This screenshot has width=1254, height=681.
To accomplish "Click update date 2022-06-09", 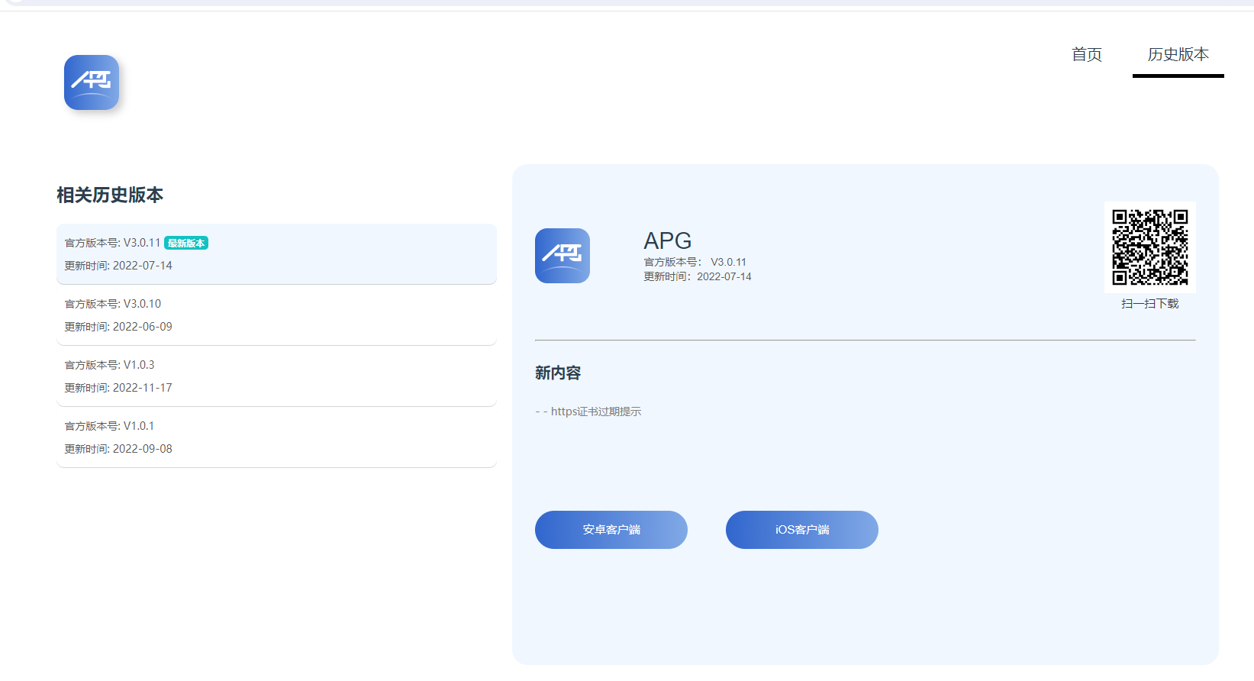I will [x=118, y=327].
